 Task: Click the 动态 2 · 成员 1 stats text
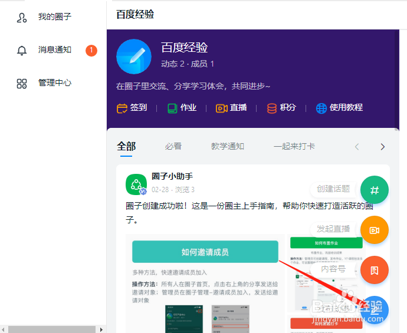(188, 64)
